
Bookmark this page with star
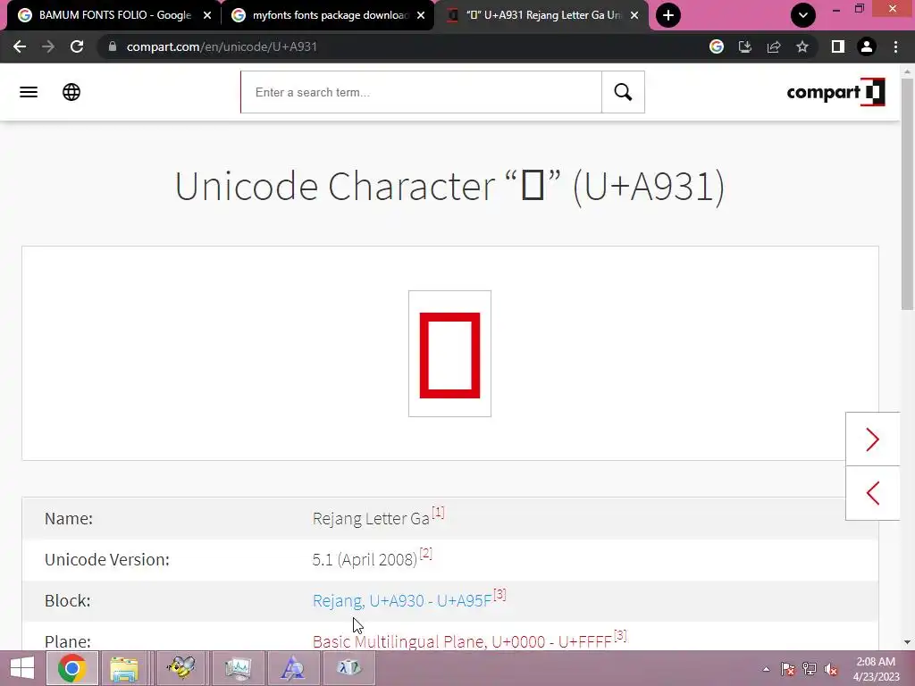[x=802, y=46]
